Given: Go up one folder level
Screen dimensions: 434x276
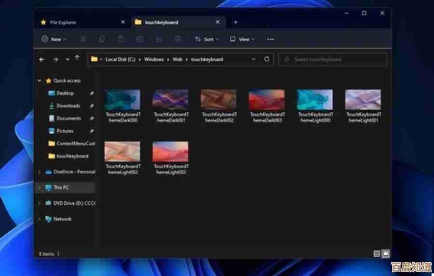Looking at the screenshot, I should [77, 59].
